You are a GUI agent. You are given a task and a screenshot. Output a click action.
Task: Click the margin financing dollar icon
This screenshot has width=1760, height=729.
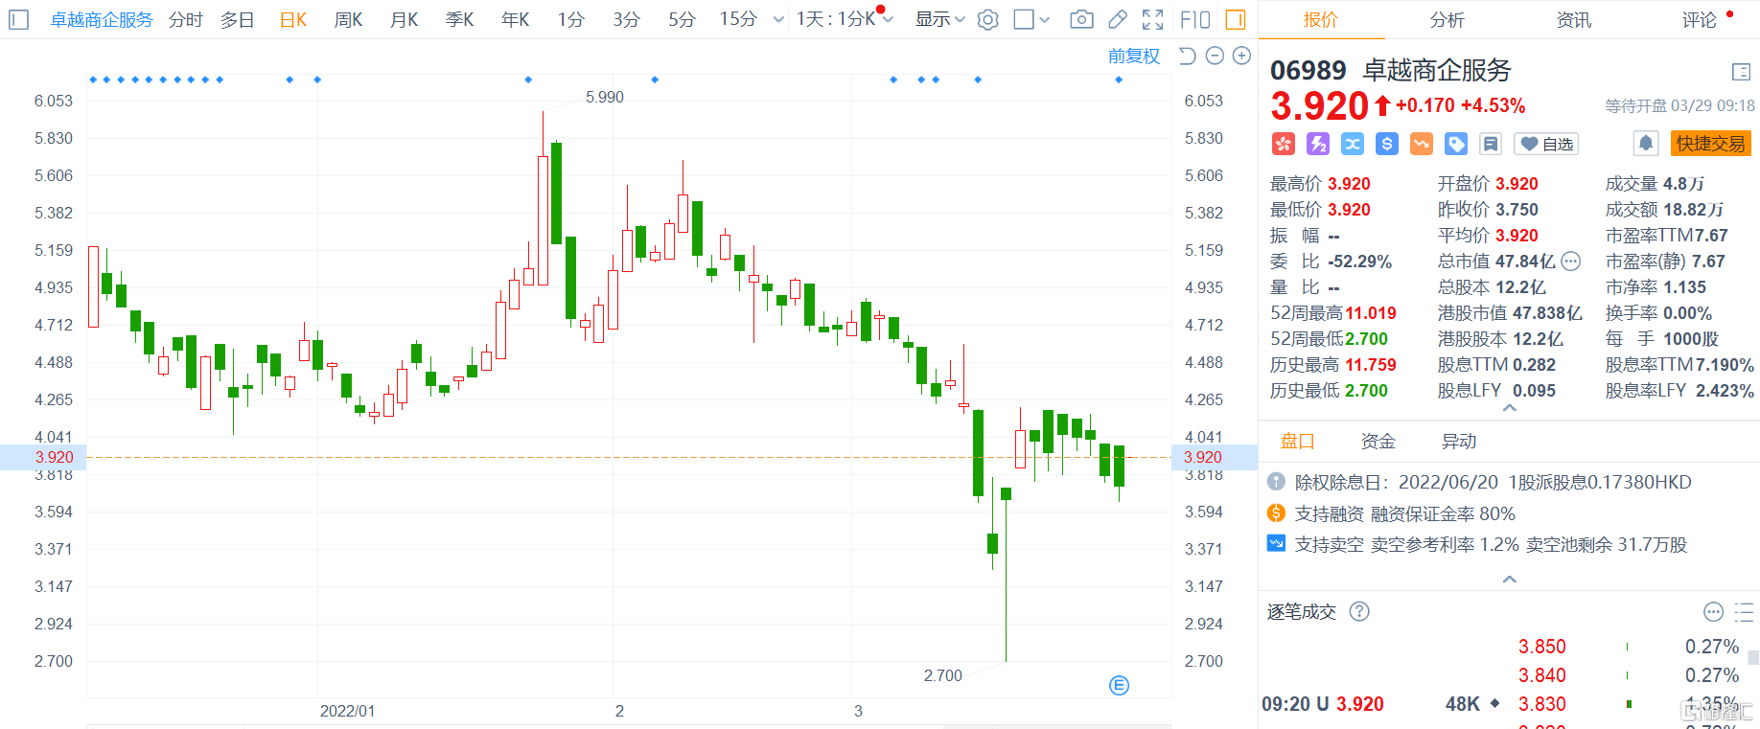(1276, 513)
